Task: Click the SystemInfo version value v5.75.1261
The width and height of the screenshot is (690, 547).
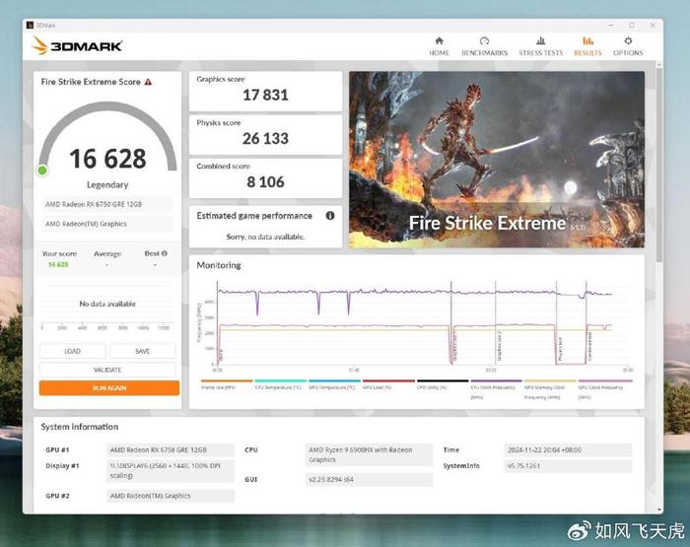Action: pyautogui.click(x=568, y=465)
